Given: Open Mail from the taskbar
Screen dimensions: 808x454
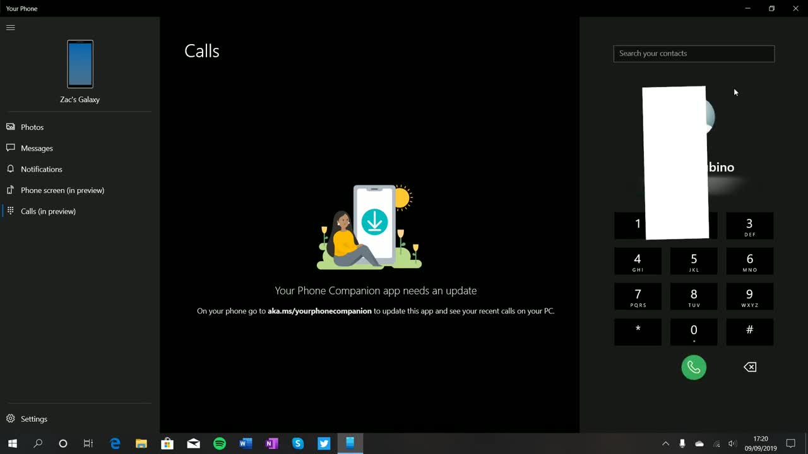Looking at the screenshot, I should pos(193,443).
